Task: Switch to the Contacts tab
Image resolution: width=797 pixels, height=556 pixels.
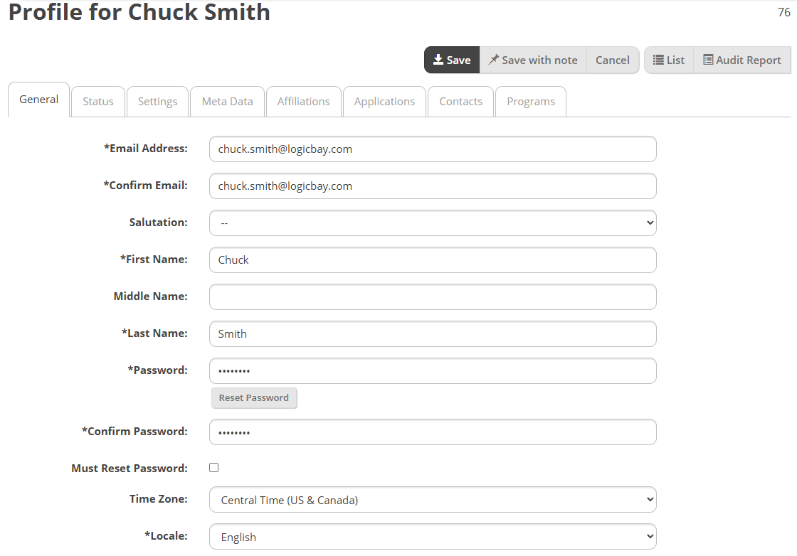Action: pyautogui.click(x=460, y=102)
